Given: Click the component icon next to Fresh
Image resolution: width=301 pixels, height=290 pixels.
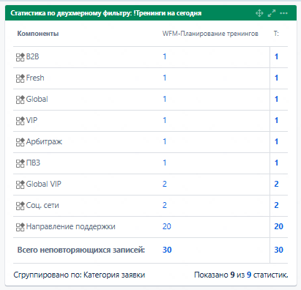Looking at the screenshot, I should tap(21, 78).
